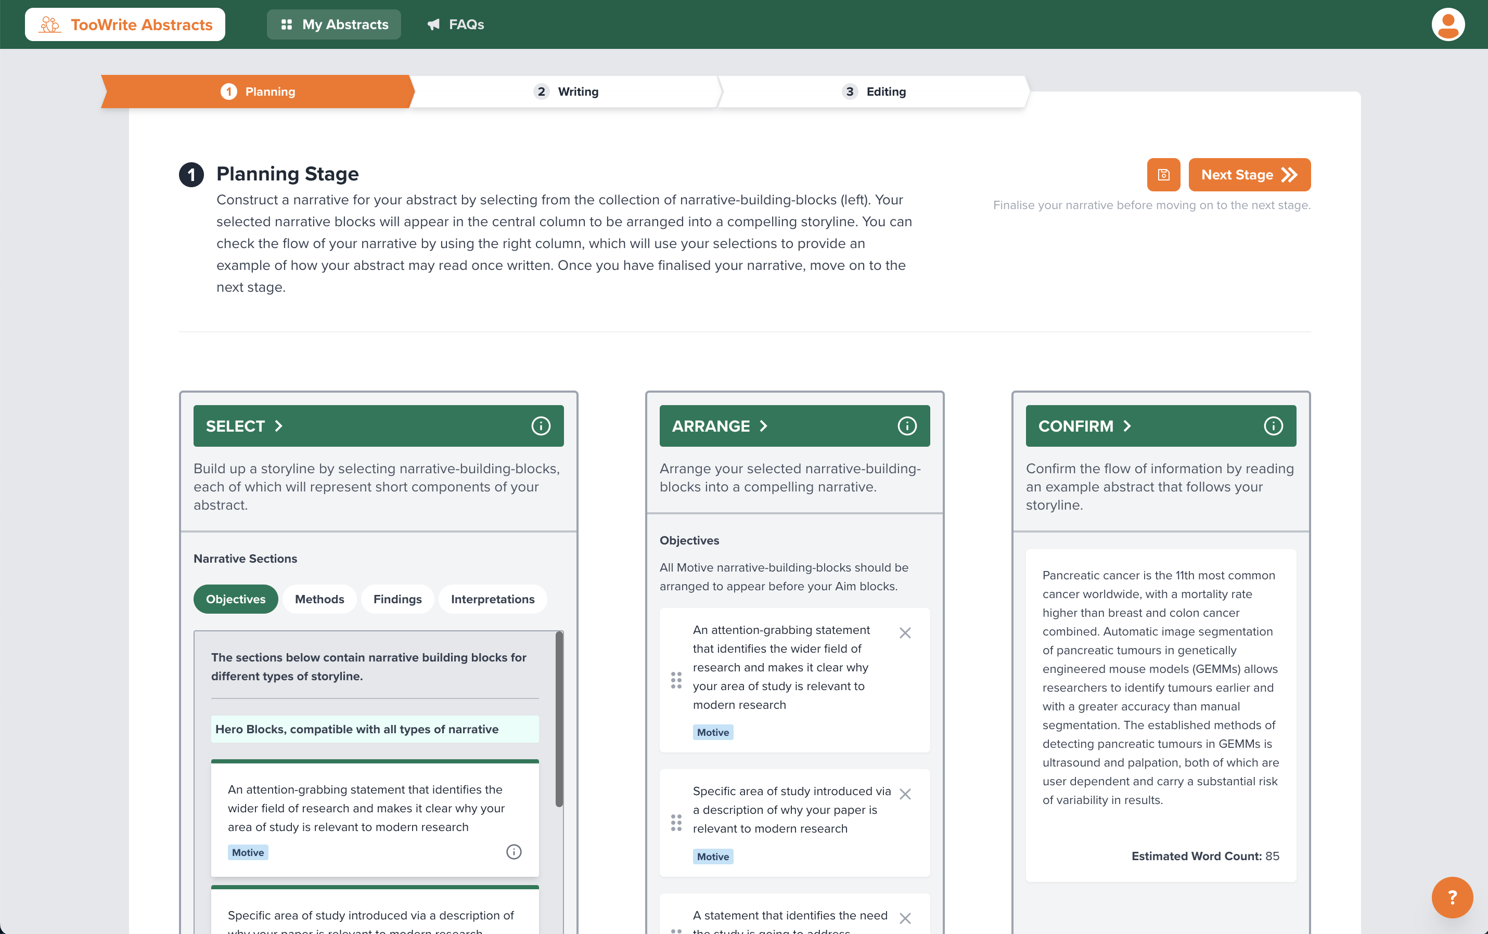Go to the Editing stage step
Viewport: 1488px width, 934px height.
(874, 92)
